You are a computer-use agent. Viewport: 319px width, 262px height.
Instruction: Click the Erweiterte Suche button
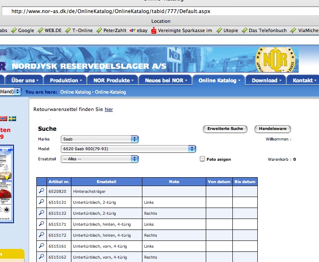[225, 129]
